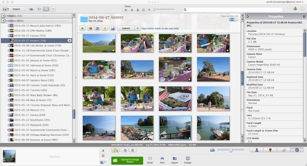Collapse the Albums (11) section
This screenshot has height=166, width=307.
(x=3, y=16)
